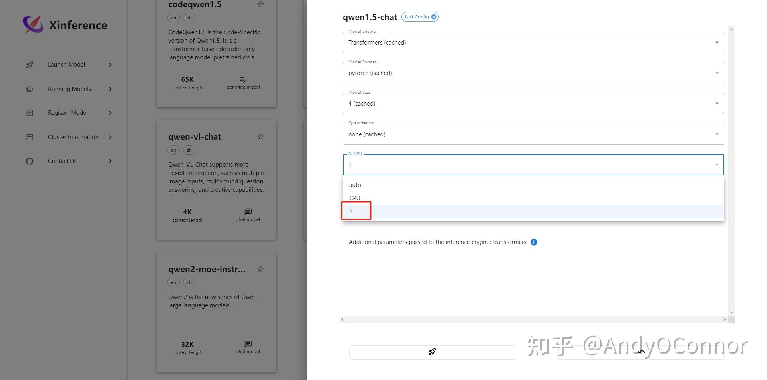767x380 pixels.
Task: Add additional parameters for Transformers engine
Action: [x=534, y=242]
